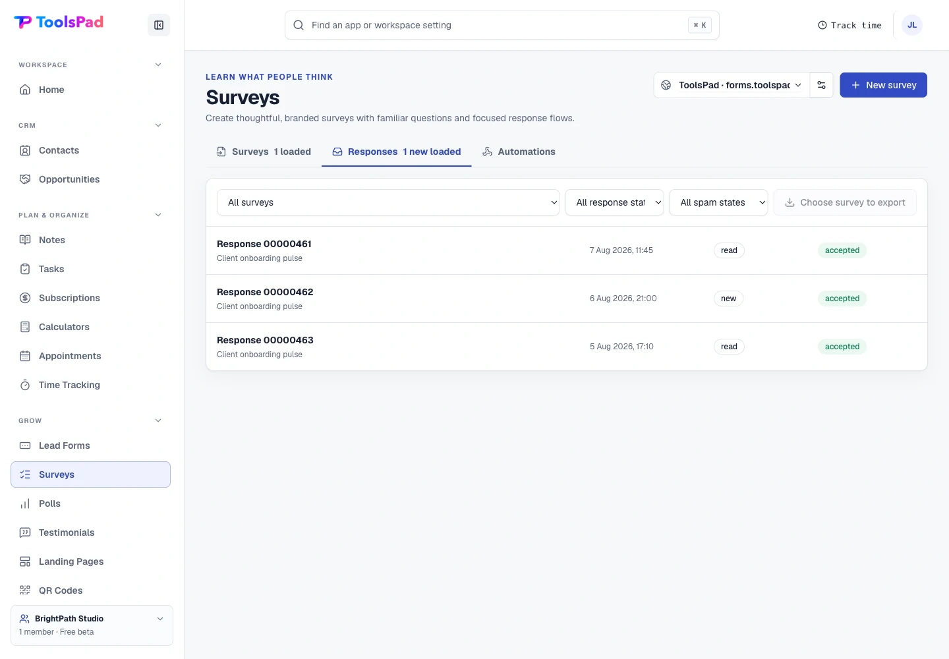Click the Landing Pages layout icon

(25, 561)
